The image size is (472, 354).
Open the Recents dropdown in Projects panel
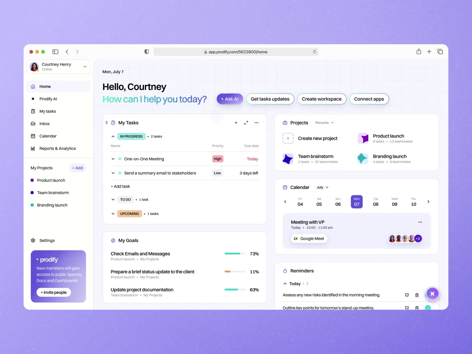pos(324,122)
